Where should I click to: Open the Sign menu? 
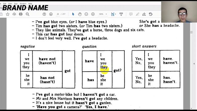[x=16, y=3]
